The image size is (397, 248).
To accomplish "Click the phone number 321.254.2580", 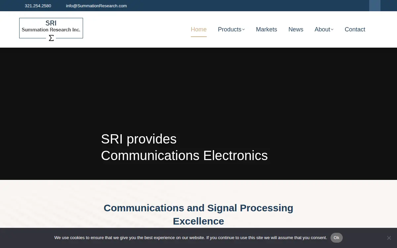I will click(38, 6).
